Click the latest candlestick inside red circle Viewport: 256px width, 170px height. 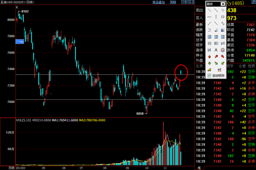pos(181,72)
